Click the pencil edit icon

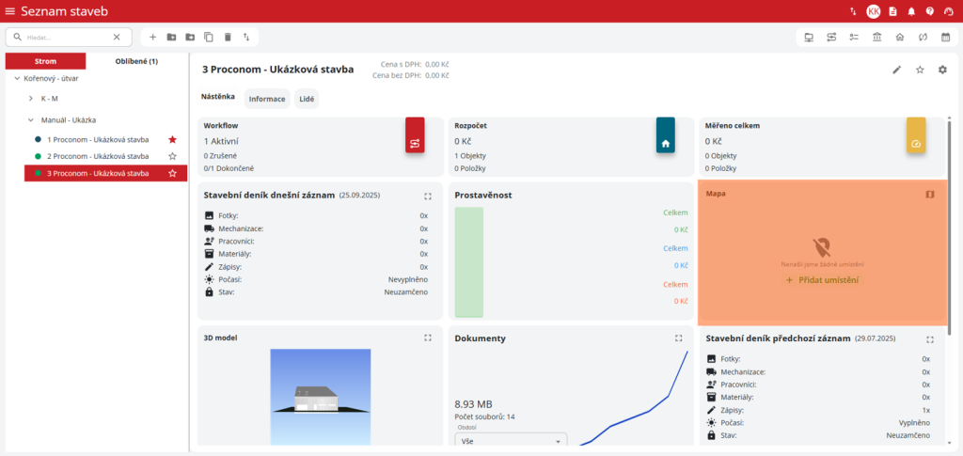[x=897, y=70]
